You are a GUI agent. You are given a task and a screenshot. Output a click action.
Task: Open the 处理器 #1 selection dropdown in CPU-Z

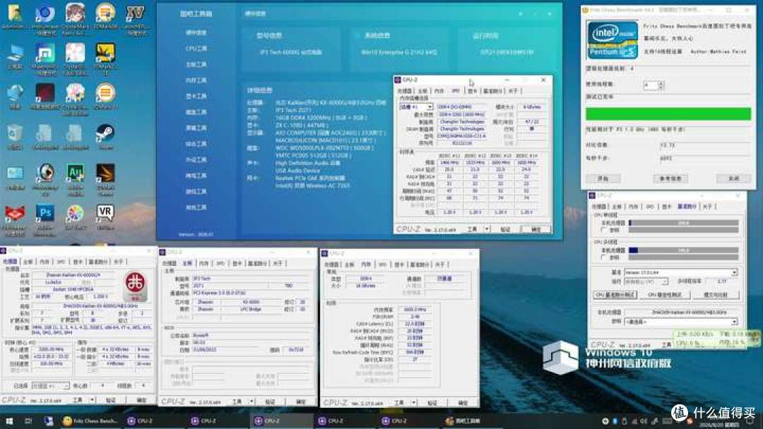pos(50,386)
